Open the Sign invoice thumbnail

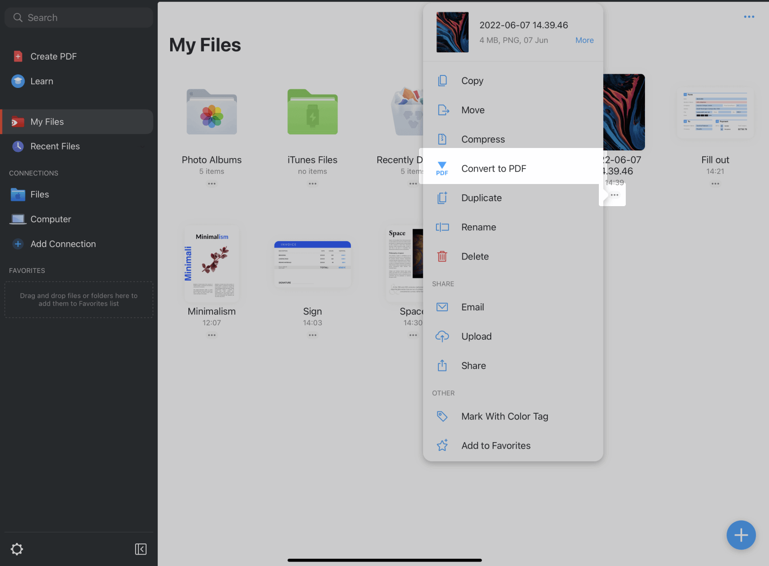tap(312, 264)
